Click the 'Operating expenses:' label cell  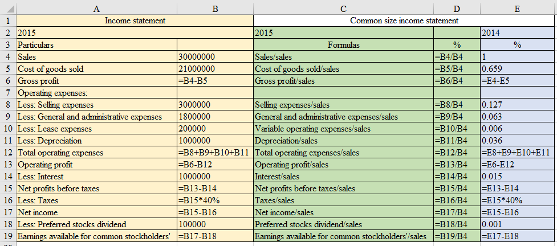[x=95, y=93]
